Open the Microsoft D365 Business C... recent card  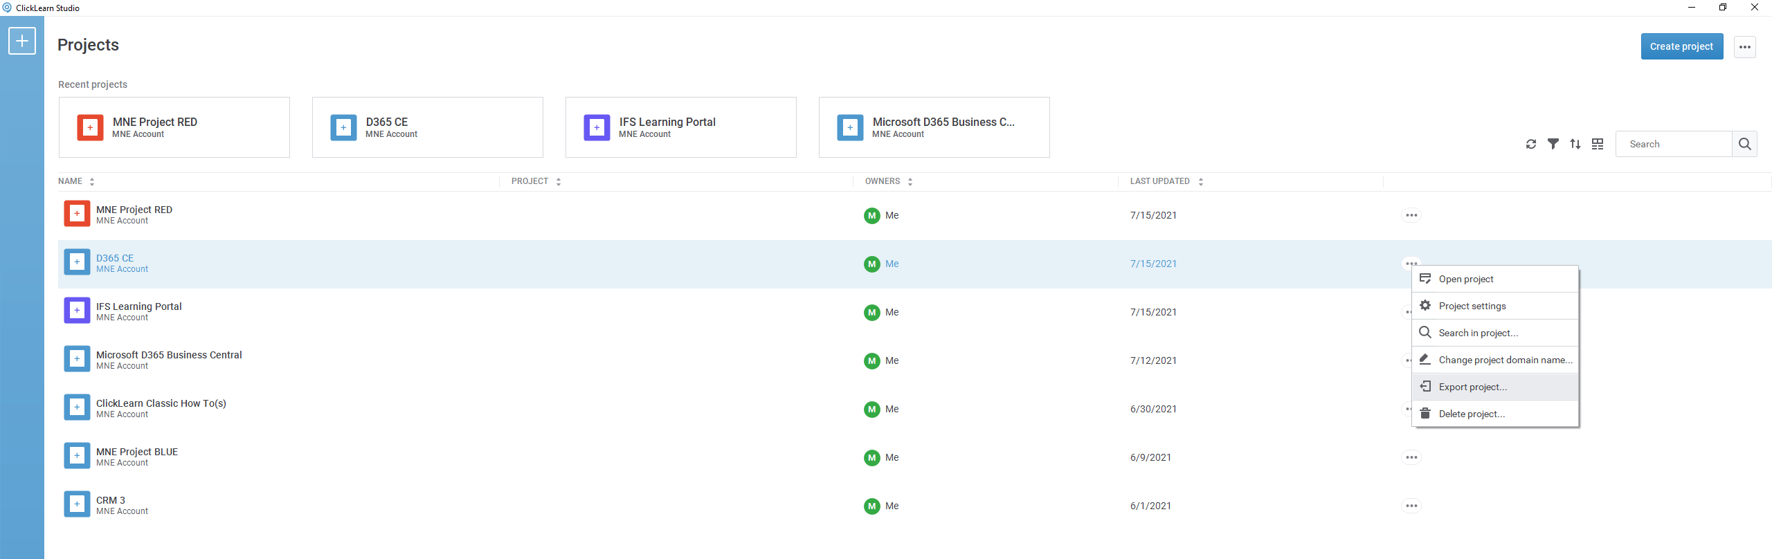click(x=934, y=127)
